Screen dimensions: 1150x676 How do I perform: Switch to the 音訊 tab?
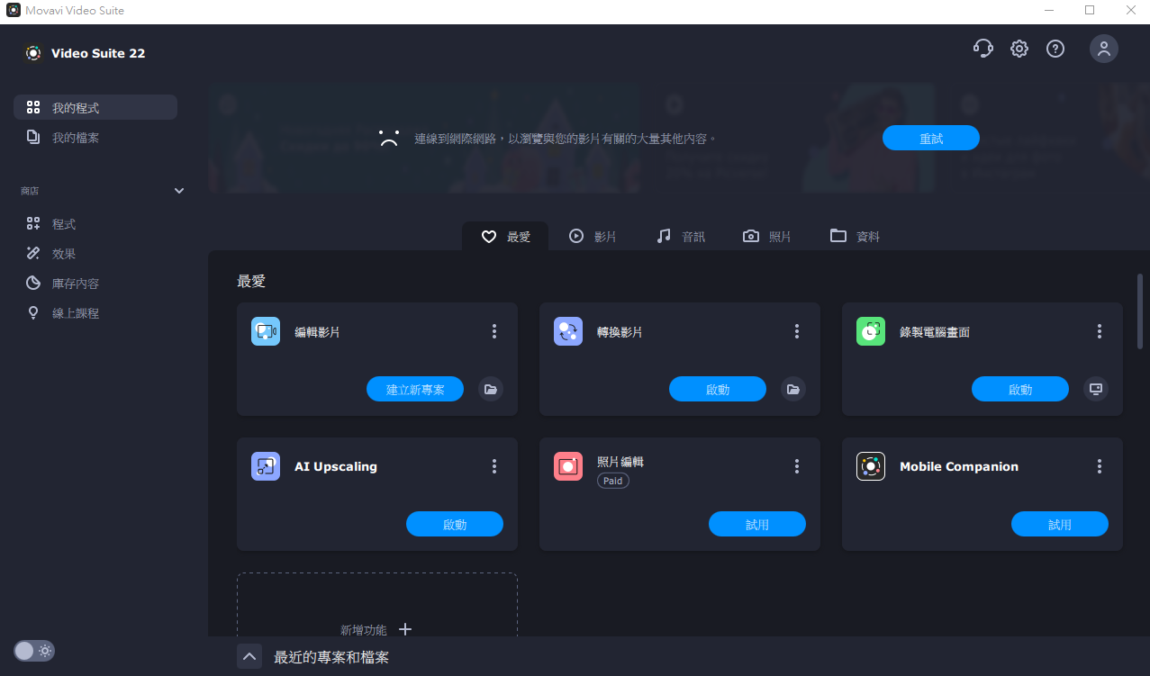[x=680, y=237]
